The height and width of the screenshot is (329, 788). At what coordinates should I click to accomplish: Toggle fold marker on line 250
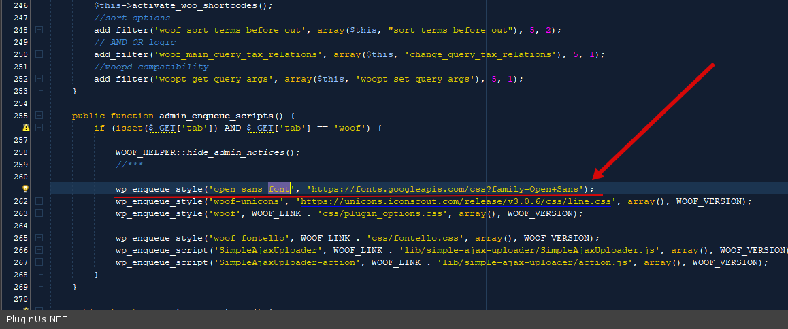pos(39,54)
